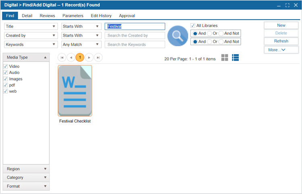Go to previous page of results
The image size is (302, 194).
pyautogui.click(x=71, y=57)
